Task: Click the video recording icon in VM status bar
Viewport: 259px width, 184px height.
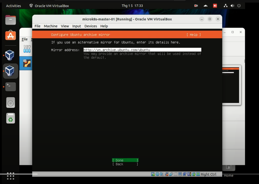Action: pyautogui.click(x=185, y=174)
